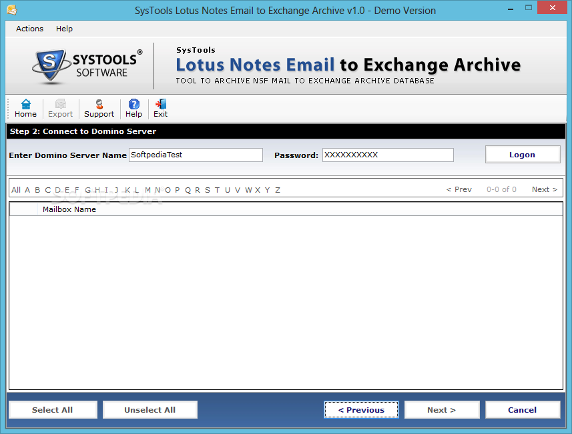This screenshot has height=434, width=572.
Task: Filter mailboxes by letter A
Action: tap(27, 190)
